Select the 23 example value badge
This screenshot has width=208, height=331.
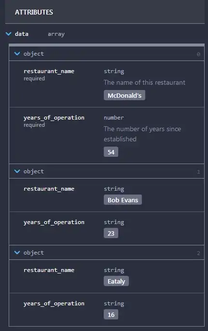111,233
